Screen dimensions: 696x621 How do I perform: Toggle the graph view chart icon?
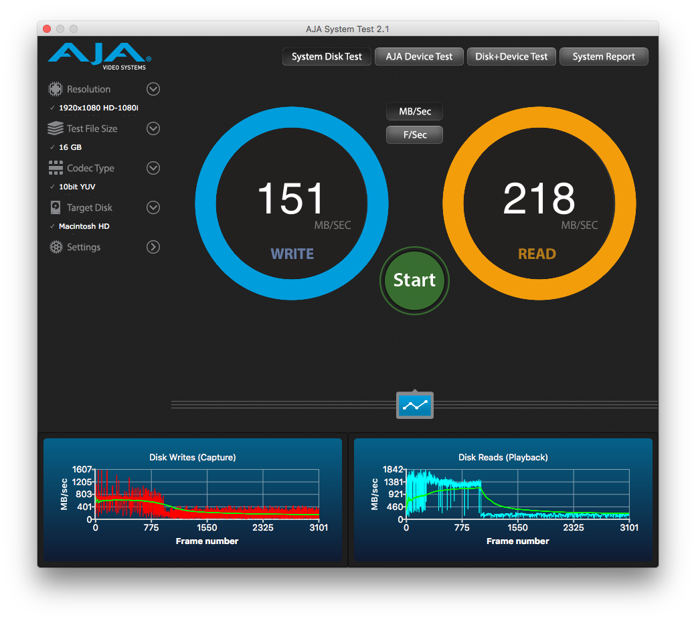[x=414, y=405]
